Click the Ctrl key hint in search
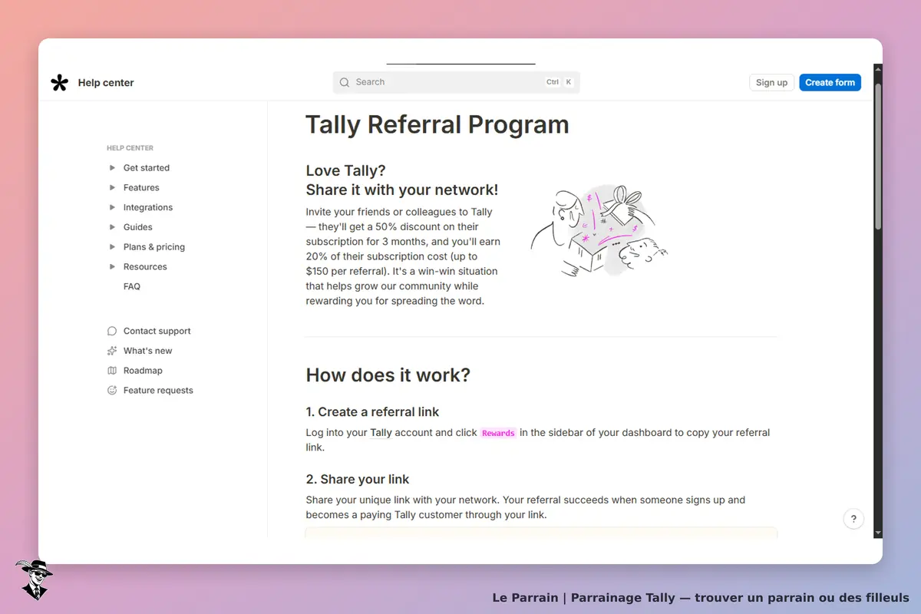921x614 pixels. 553,82
